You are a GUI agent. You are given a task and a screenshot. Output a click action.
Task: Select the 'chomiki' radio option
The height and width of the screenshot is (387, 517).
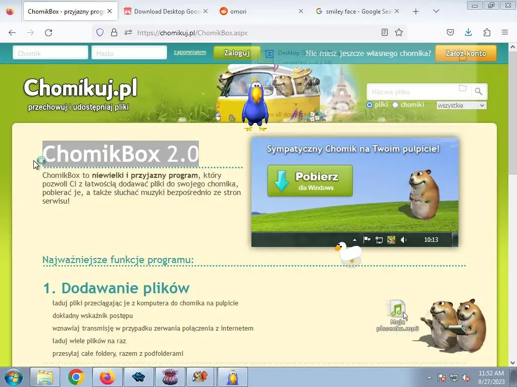tap(395, 105)
